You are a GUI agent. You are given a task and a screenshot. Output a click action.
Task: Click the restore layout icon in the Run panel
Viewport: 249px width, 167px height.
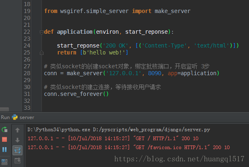tap(4, 162)
